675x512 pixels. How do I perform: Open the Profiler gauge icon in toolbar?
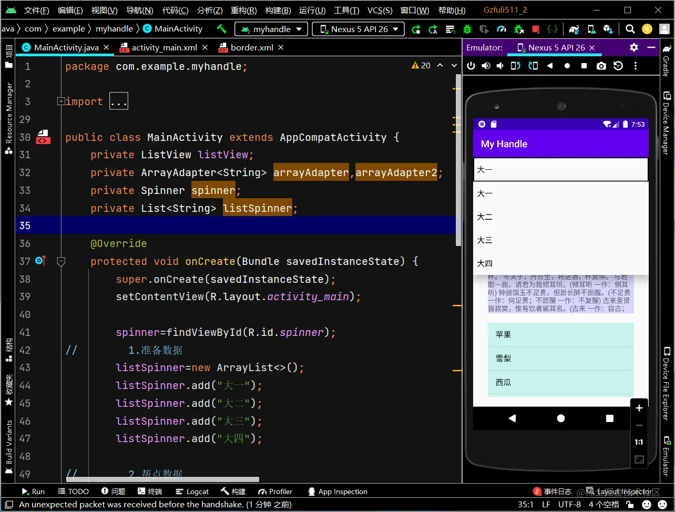[502, 29]
